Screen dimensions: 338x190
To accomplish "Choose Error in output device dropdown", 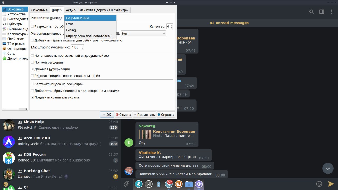I will pyautogui.click(x=90, y=24).
